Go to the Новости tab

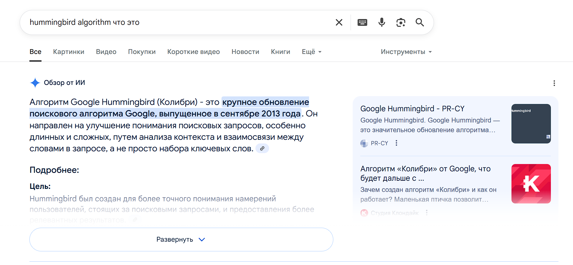tap(245, 52)
